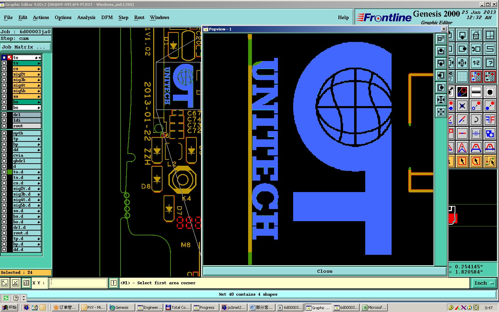The height and width of the screenshot is (312, 499).
Task: Open the Inch units dropdown
Action: (484, 283)
